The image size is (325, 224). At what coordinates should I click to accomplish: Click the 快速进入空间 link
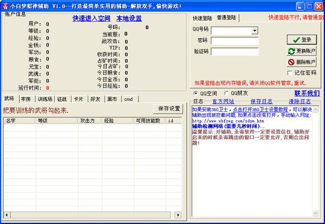[92, 18]
